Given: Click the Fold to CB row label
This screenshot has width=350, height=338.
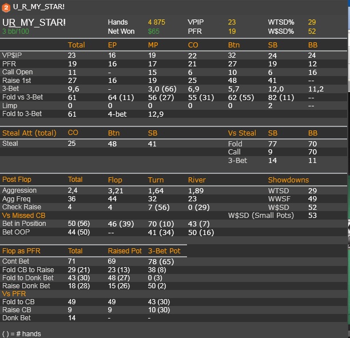Looking at the screenshot, I should (x=18, y=302).
